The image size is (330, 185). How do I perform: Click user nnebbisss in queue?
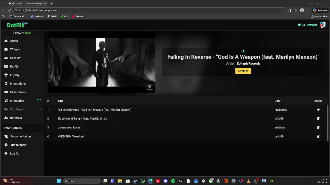click(x=281, y=110)
